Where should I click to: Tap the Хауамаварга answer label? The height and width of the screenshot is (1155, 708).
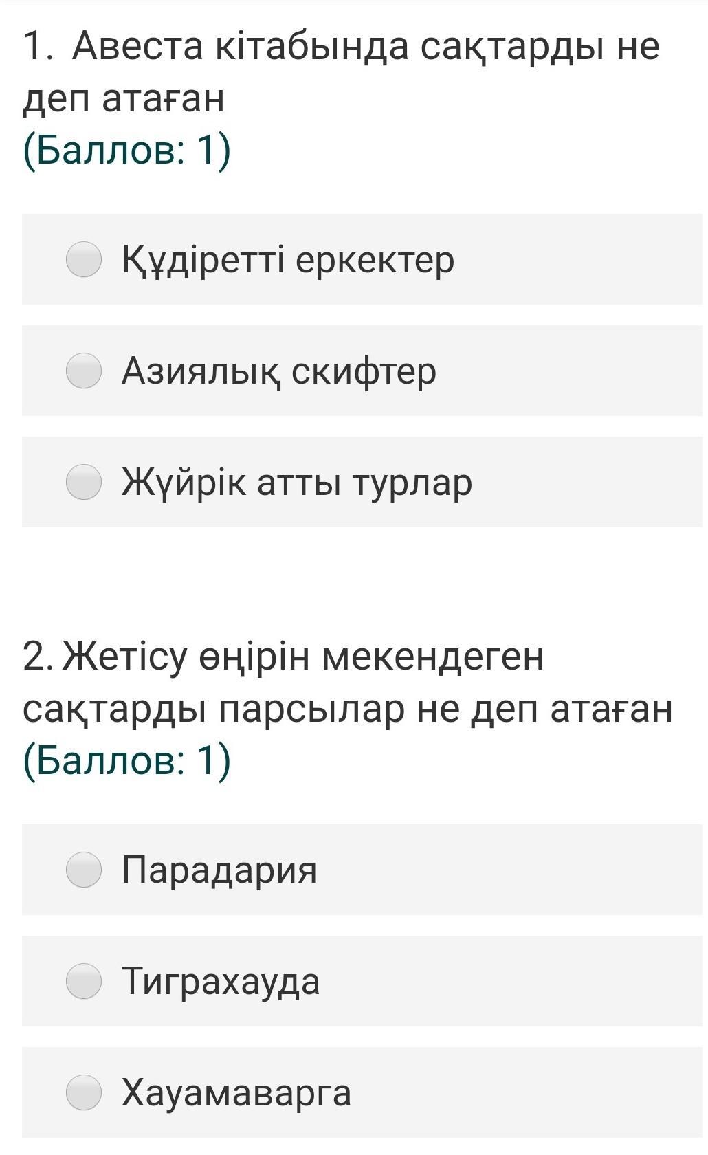pyautogui.click(x=236, y=1093)
